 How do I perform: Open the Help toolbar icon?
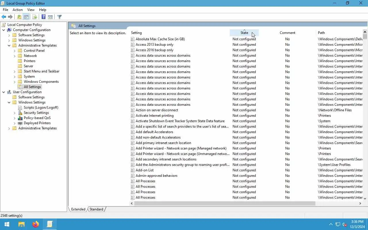(43, 17)
